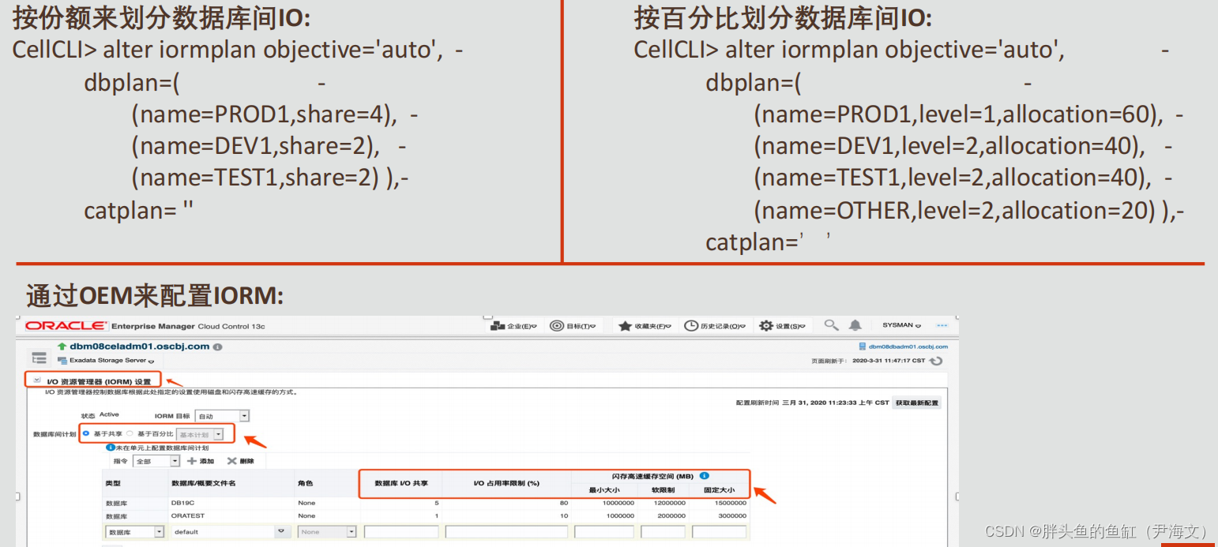This screenshot has height=547, width=1218.
Task: Click the 固定大小 input field in new row
Action: point(719,532)
